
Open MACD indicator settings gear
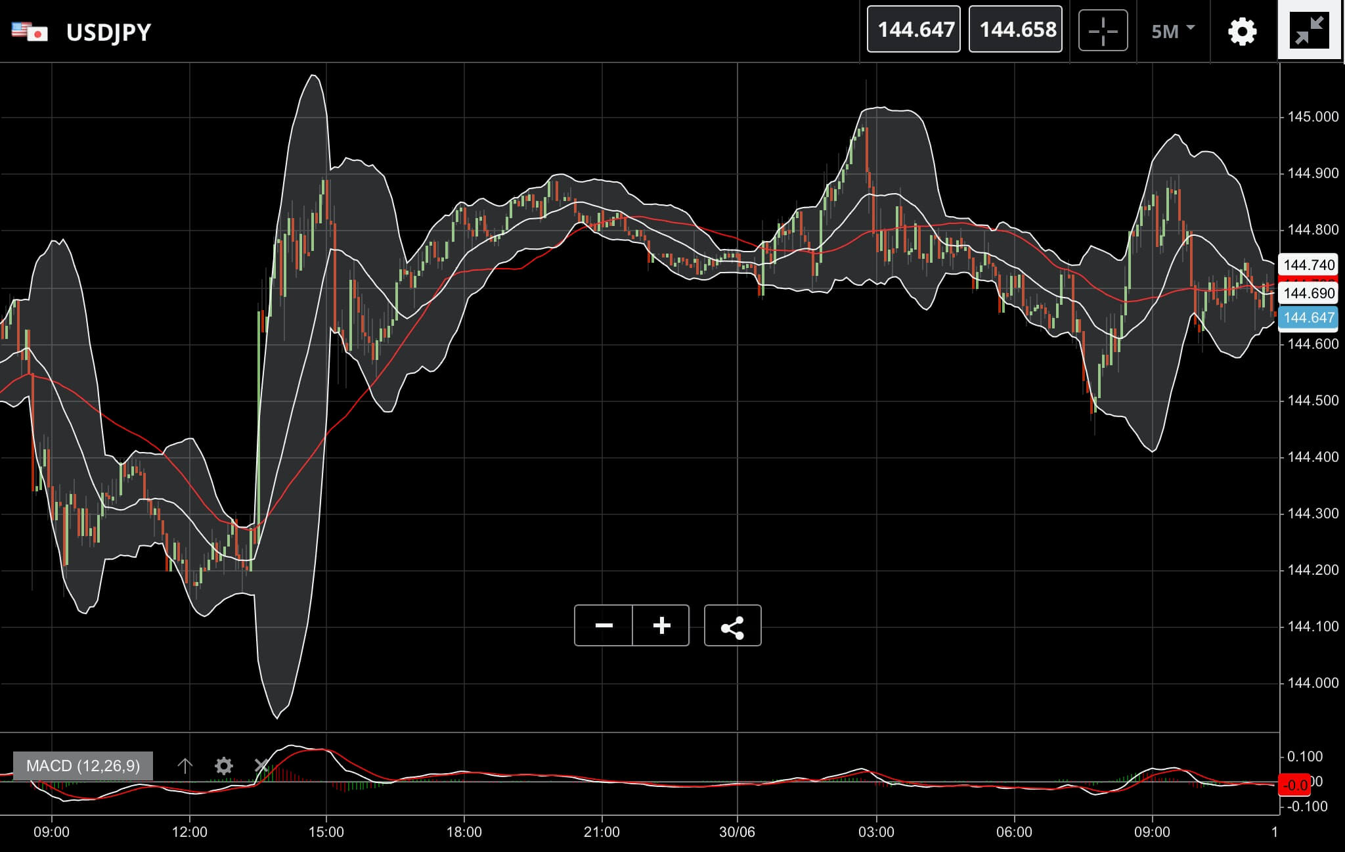(224, 766)
